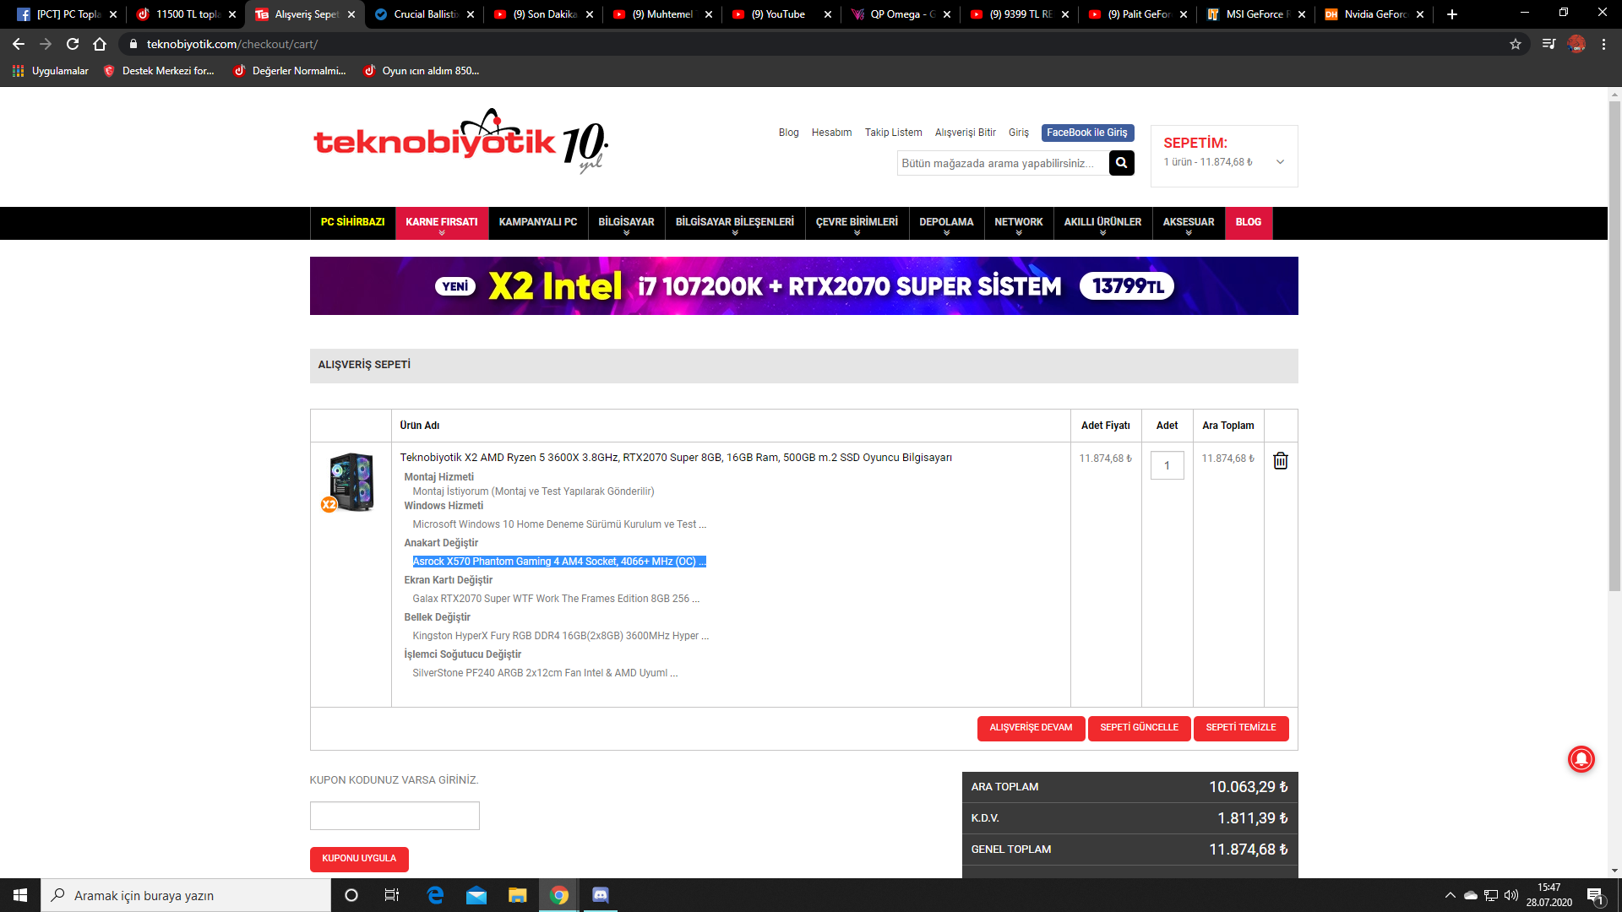Click FaceBook ile Giriş button
The height and width of the screenshot is (912, 1622).
(x=1086, y=133)
